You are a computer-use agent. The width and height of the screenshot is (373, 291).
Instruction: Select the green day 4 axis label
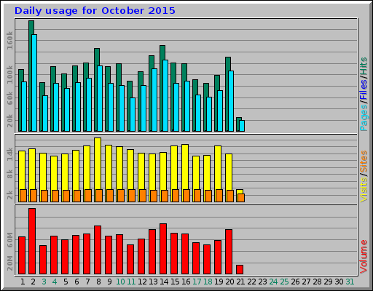(55, 282)
